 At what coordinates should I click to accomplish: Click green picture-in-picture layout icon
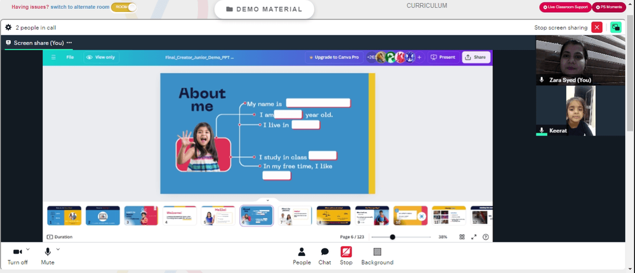pos(616,27)
